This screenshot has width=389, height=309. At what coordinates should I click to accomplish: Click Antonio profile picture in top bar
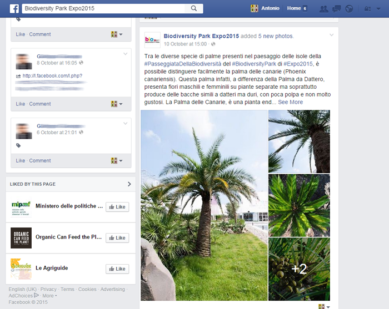pyautogui.click(x=255, y=8)
